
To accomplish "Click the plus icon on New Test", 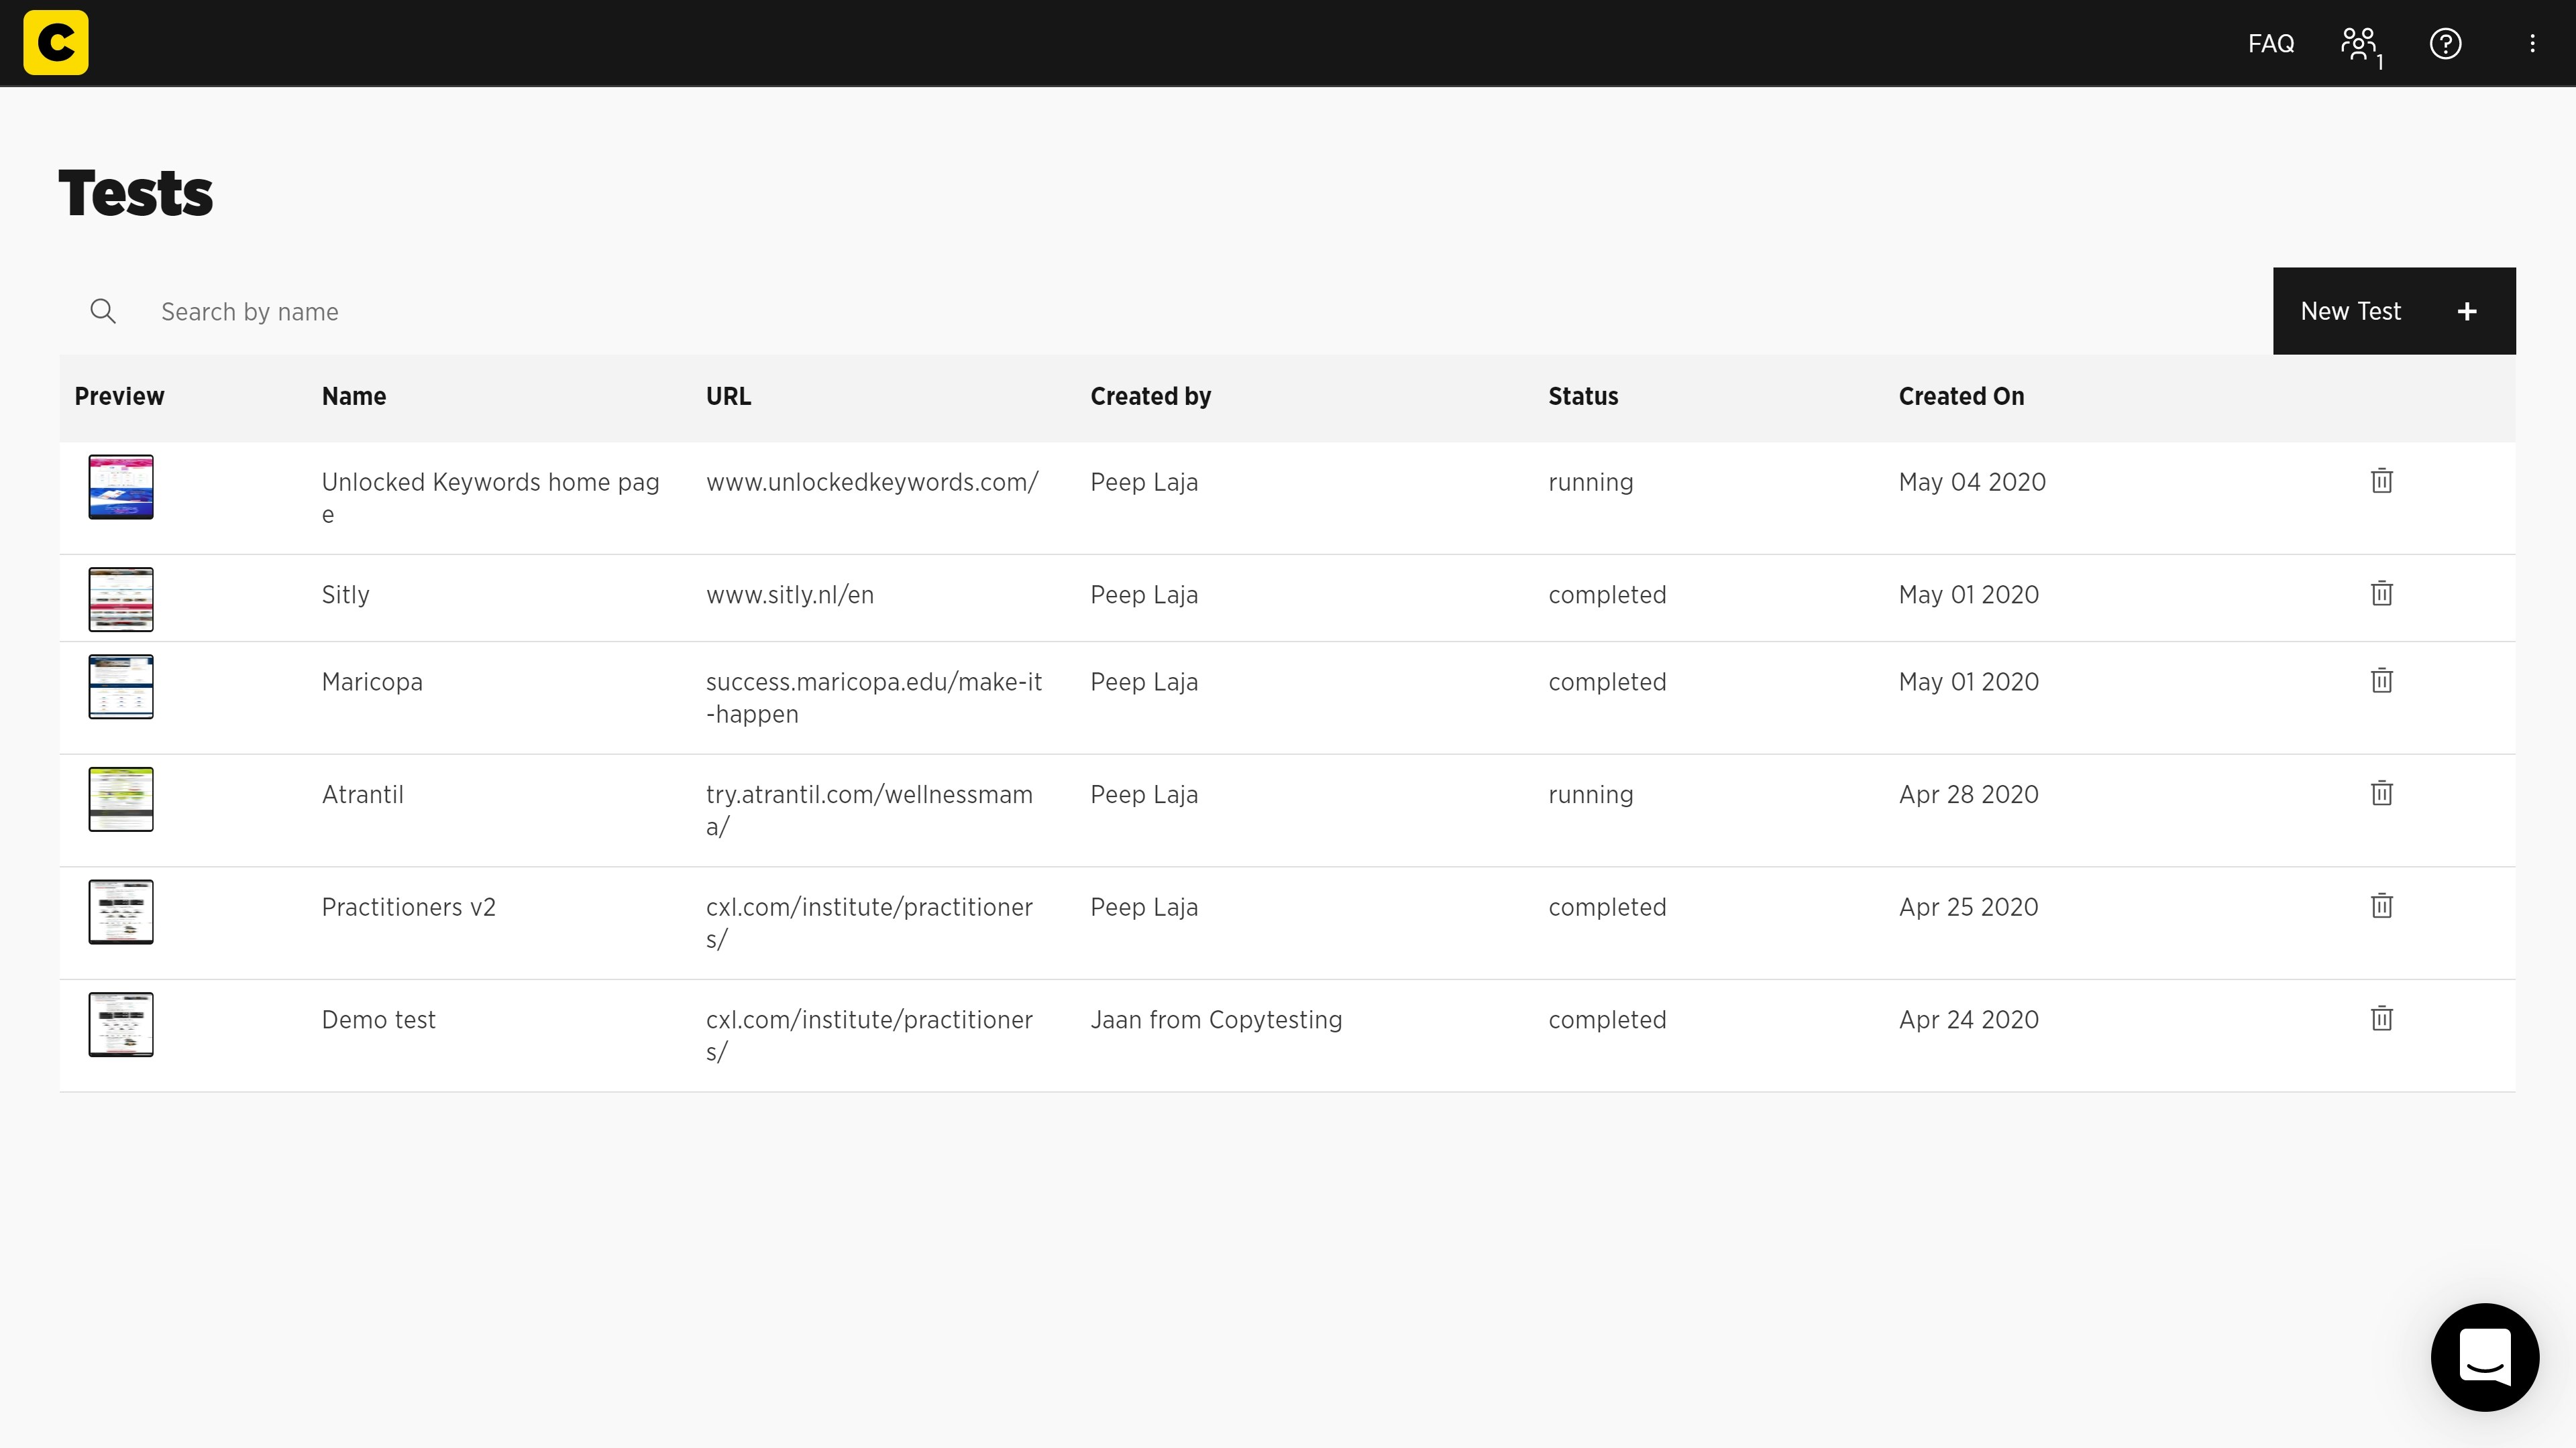I will pos(2467,311).
